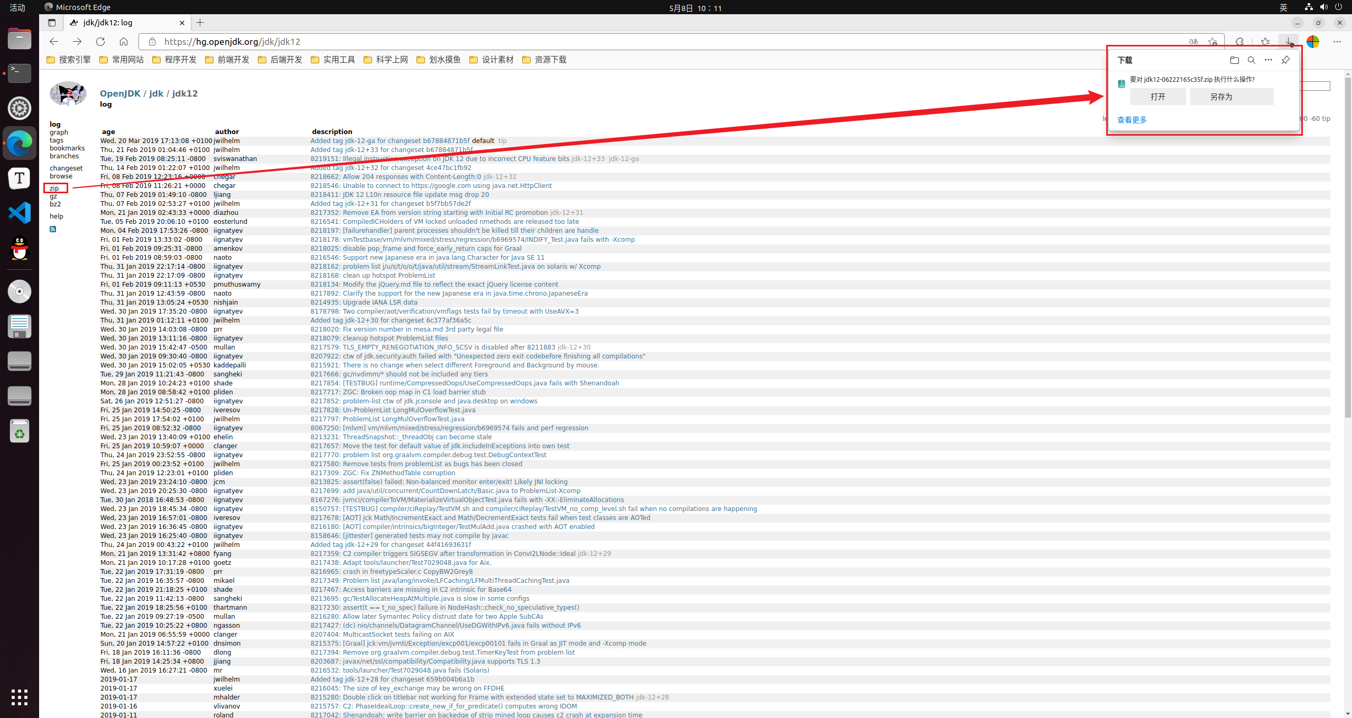
Task: Click the translate page icon
Action: point(1193,42)
